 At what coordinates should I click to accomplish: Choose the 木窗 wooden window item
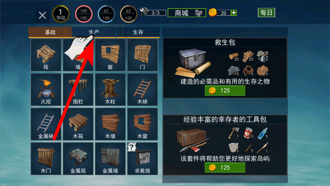click(143, 124)
